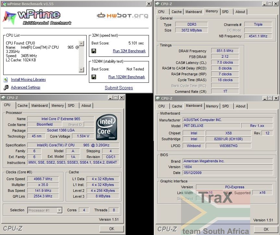Click the Command Rate value 1T
Viewport: 280px width, 235px height.
click(x=225, y=91)
